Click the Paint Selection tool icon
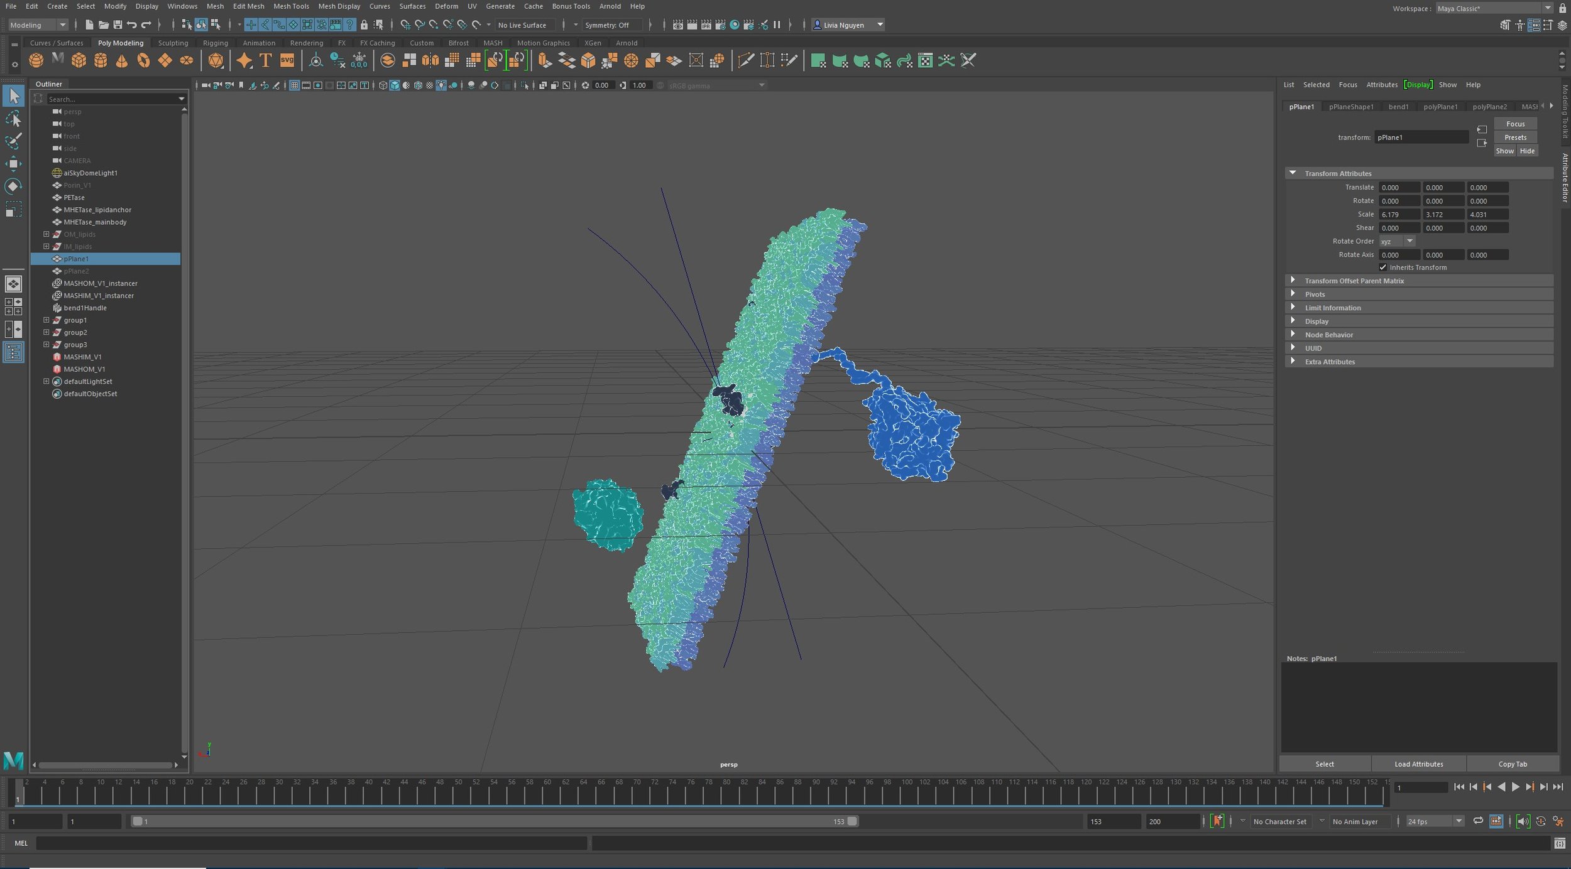 [13, 141]
